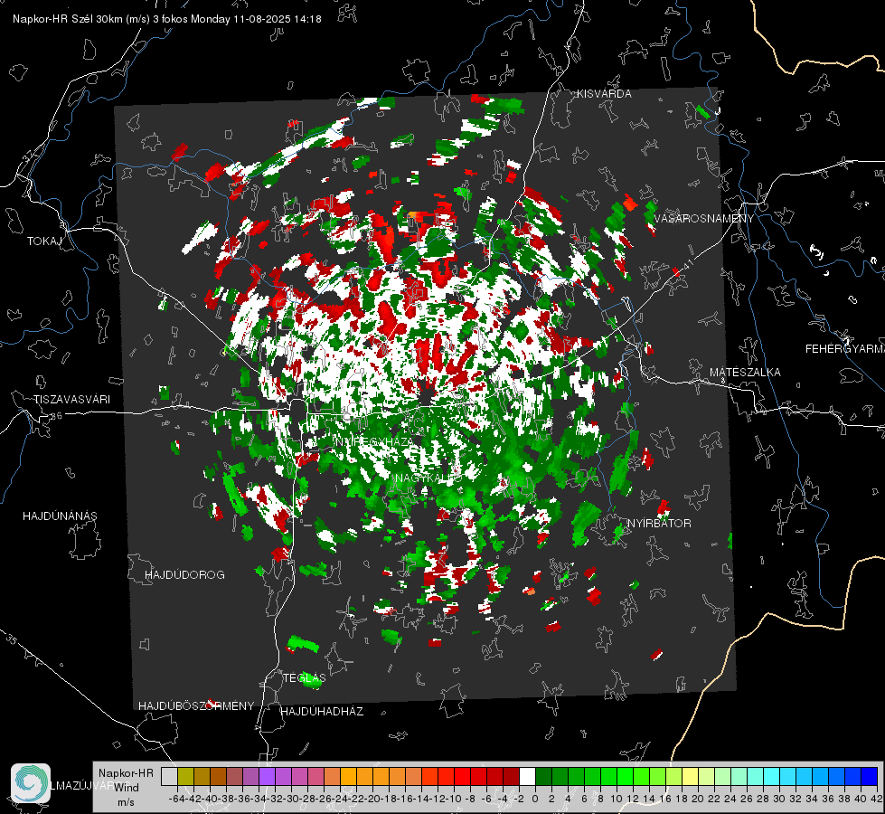Click the VÁSÁROSNAMÉNY city label

704,219
